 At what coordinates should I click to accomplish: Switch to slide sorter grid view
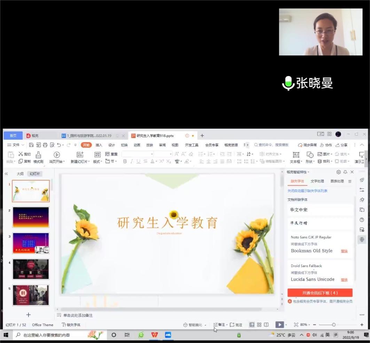tap(259, 325)
